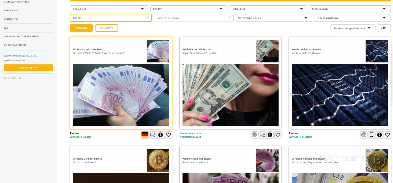This screenshot has height=183, width=393.
Task: Open Список креативов in the sidebar
Action: pyautogui.click(x=17, y=2)
